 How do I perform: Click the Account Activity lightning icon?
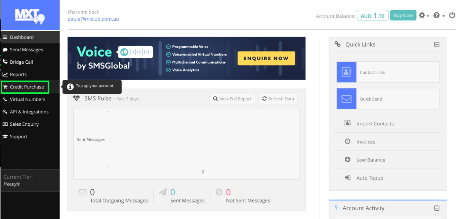tap(336, 208)
